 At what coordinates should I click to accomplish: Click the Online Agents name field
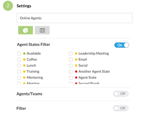[x=74, y=18]
